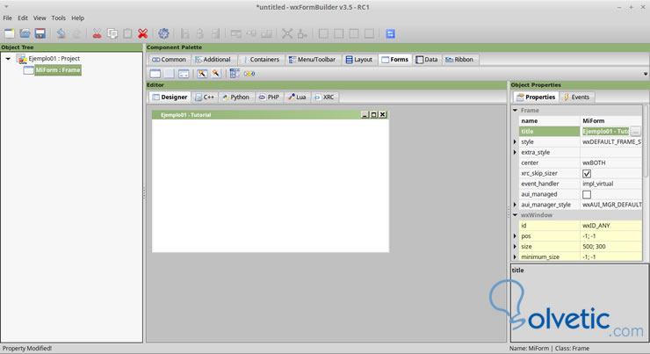Click the MiForm frame icon in tree
Image resolution: width=650 pixels, height=354 pixels.
(29, 70)
